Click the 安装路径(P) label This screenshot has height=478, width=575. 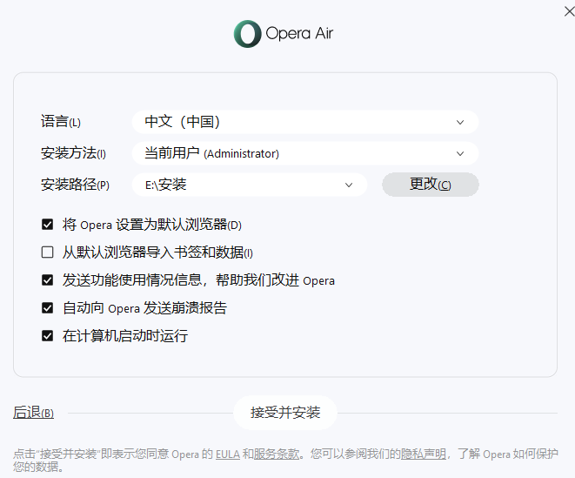tap(75, 185)
